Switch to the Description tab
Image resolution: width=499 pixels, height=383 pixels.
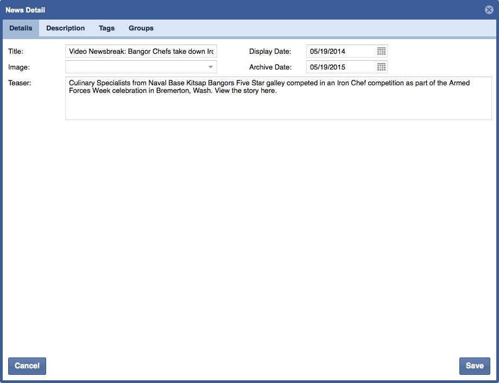[x=65, y=28]
